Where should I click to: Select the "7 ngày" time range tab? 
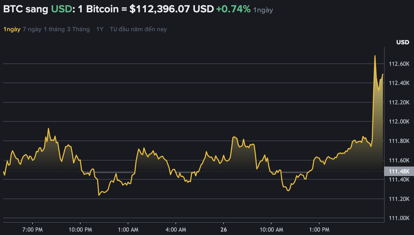tap(32, 29)
